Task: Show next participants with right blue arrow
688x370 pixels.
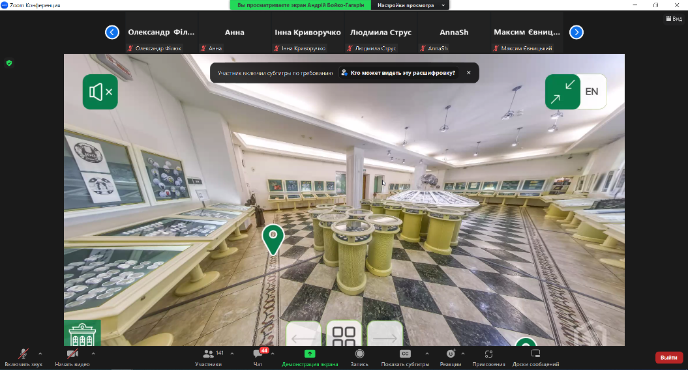Action: pyautogui.click(x=576, y=32)
